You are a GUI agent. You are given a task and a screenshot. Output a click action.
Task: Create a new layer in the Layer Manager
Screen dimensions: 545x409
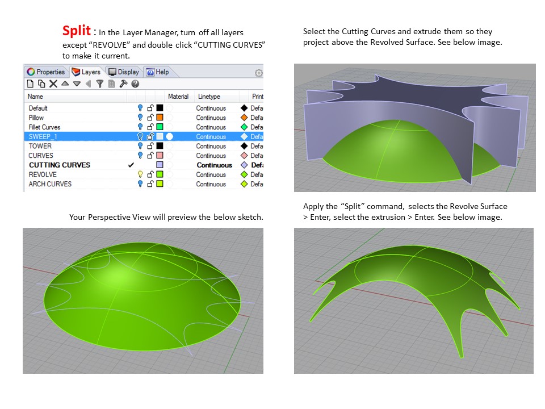click(x=31, y=84)
